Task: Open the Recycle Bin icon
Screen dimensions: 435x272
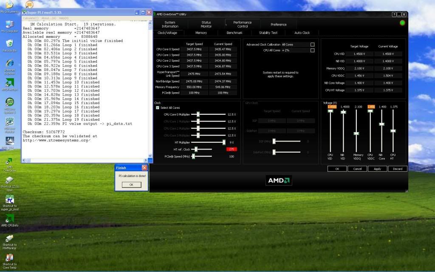Action: (9, 43)
